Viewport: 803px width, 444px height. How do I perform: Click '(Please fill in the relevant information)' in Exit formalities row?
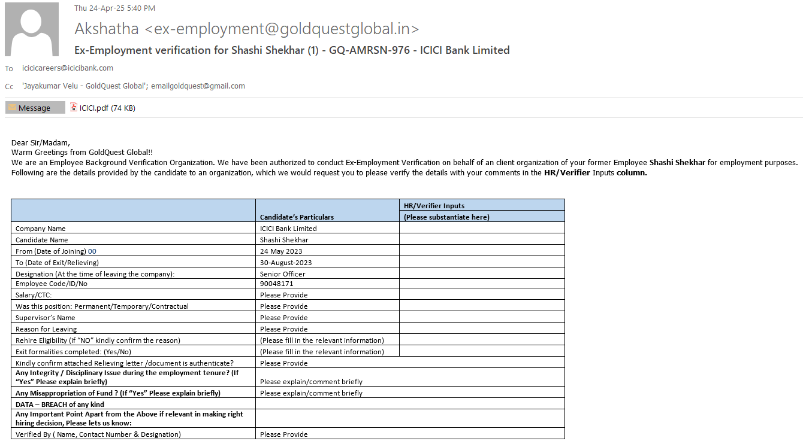pos(322,352)
